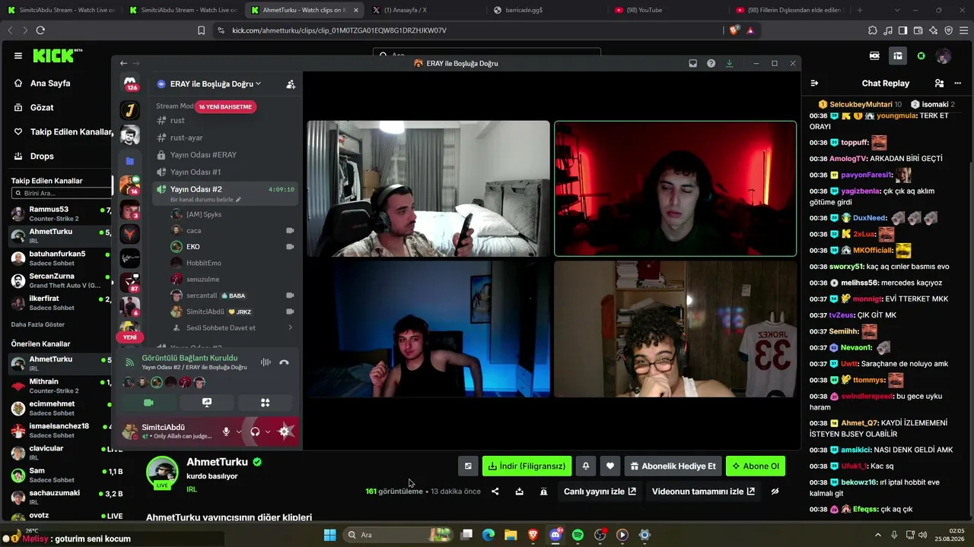Open Discord direct messages home icon
This screenshot has height=547, width=974.
coord(130,83)
